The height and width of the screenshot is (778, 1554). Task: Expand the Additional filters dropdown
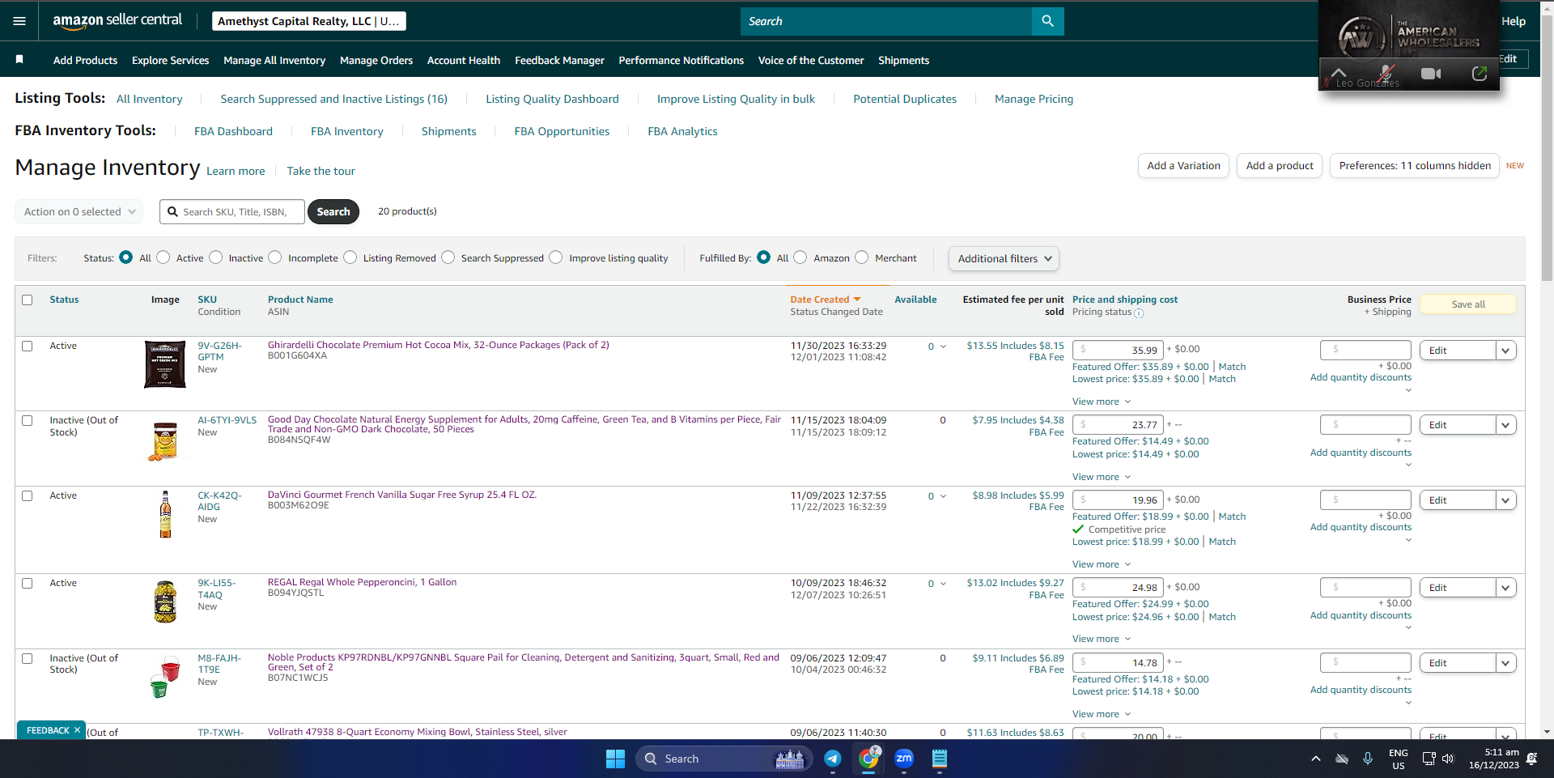point(1004,258)
